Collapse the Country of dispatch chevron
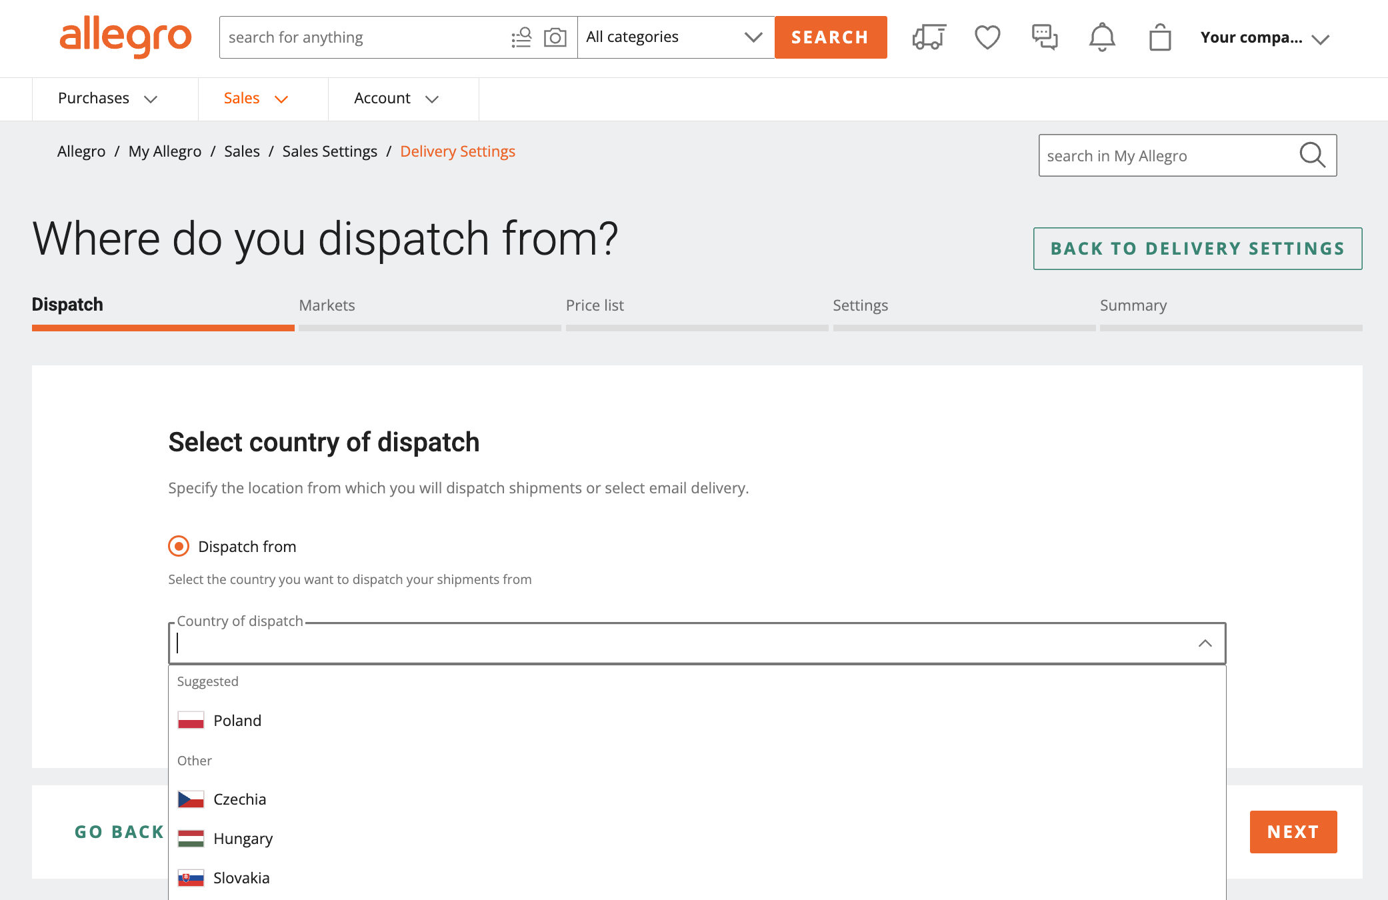This screenshot has width=1388, height=900. pos(1205,643)
